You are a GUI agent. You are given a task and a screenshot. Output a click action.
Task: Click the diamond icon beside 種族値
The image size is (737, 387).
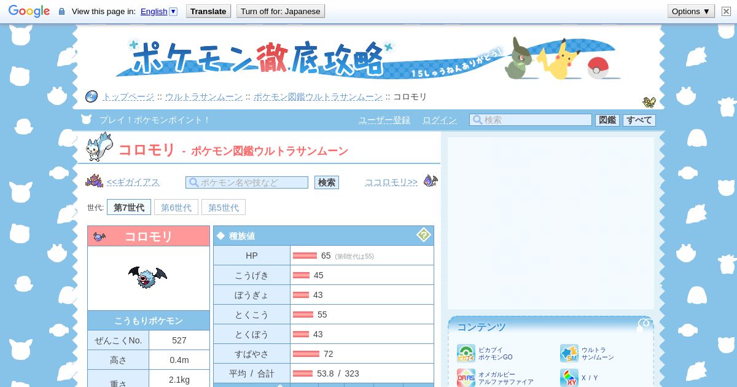(x=221, y=235)
